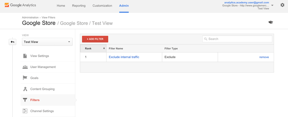The image size is (288, 117).
Task: Click the Google Store page title
Action: coord(39,23)
